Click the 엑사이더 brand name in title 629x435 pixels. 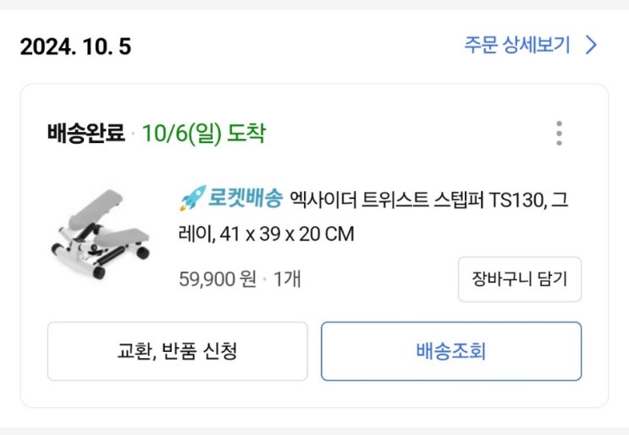(318, 200)
